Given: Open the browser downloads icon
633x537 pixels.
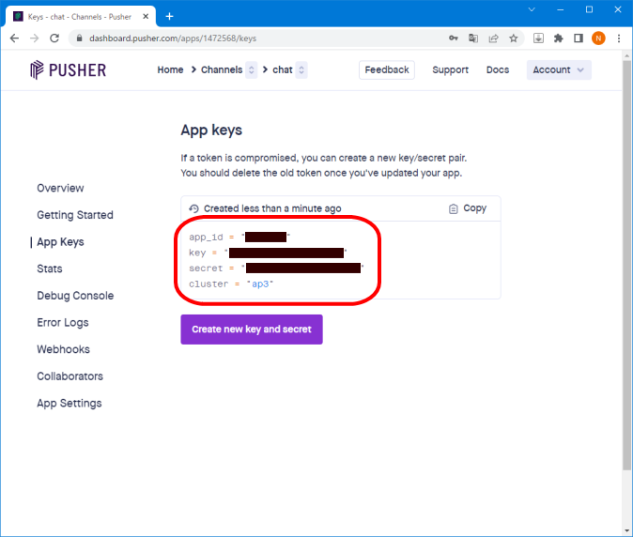Looking at the screenshot, I should [539, 38].
